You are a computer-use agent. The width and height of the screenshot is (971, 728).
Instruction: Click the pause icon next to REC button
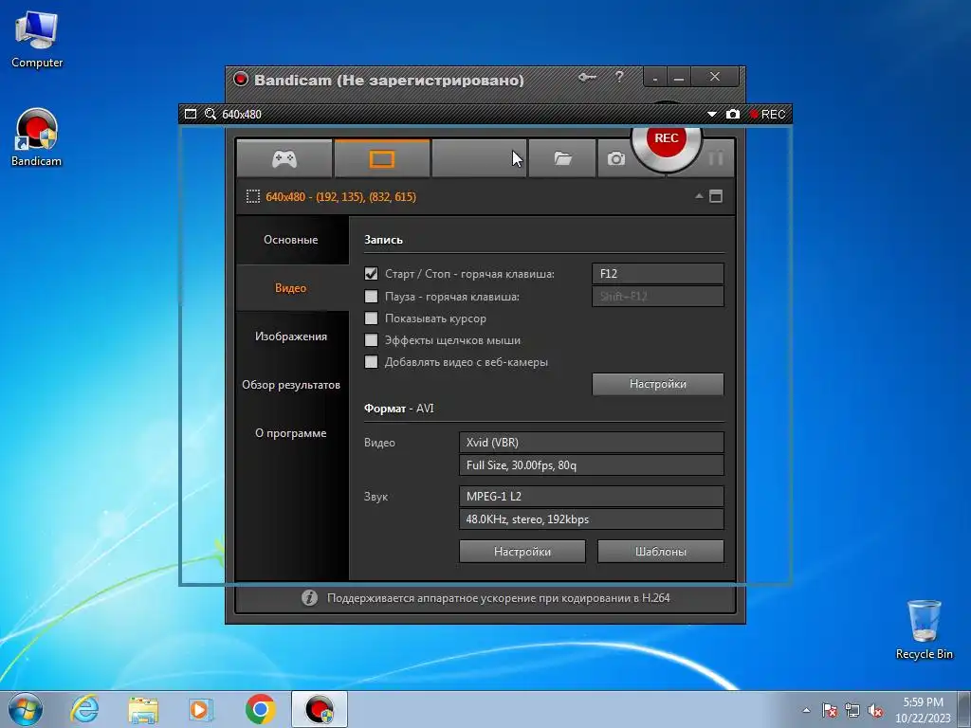tap(715, 158)
